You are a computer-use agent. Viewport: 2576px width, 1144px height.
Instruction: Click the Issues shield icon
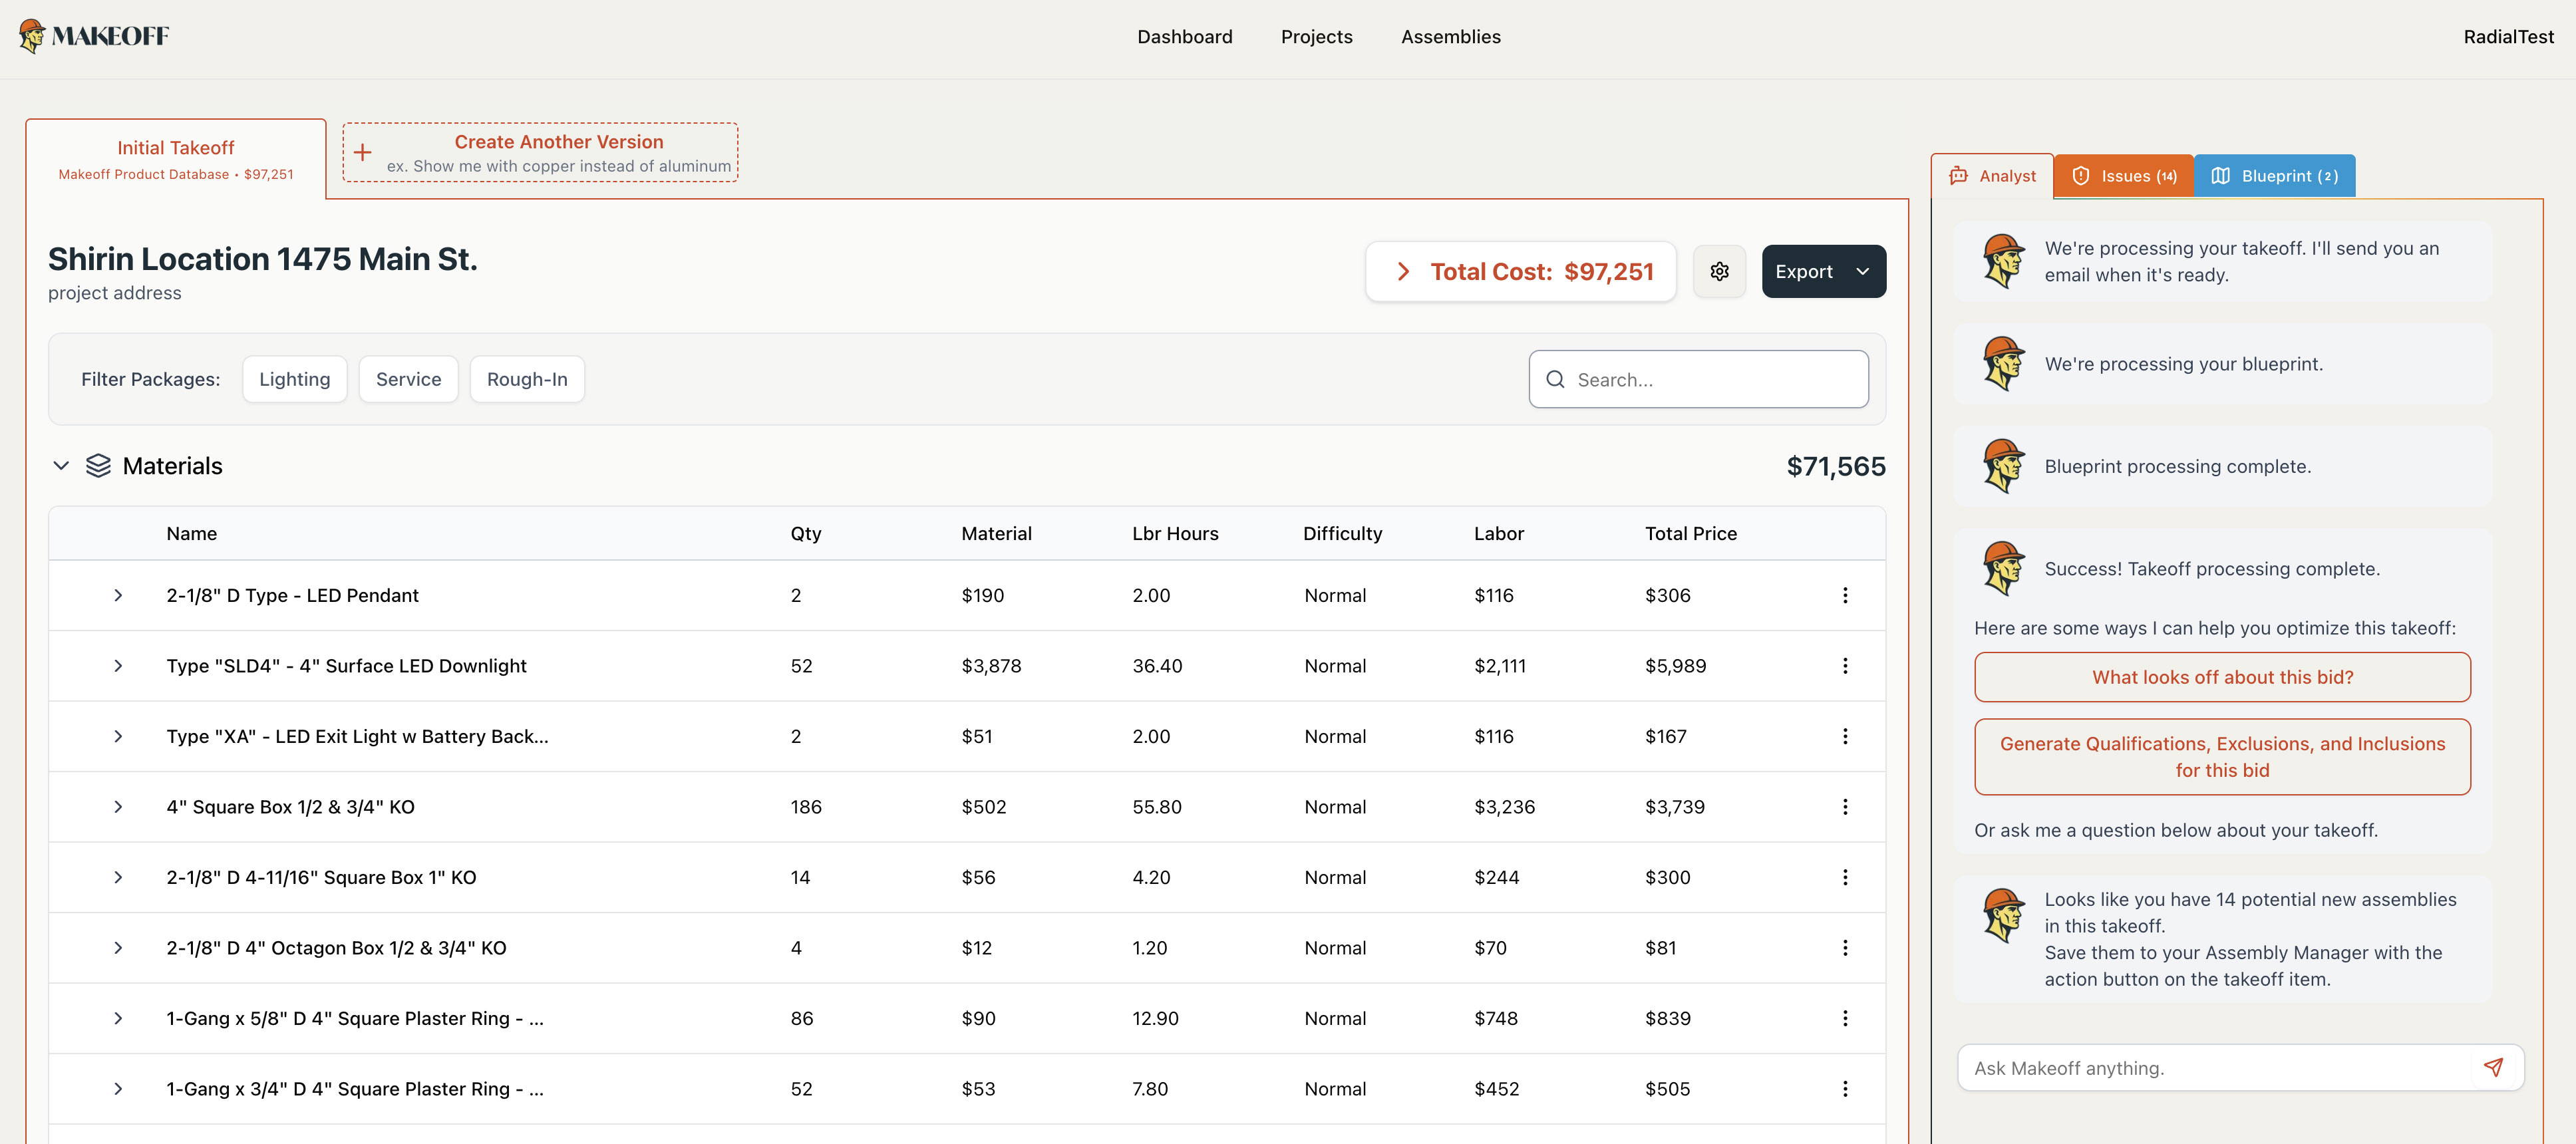pyautogui.click(x=2082, y=175)
